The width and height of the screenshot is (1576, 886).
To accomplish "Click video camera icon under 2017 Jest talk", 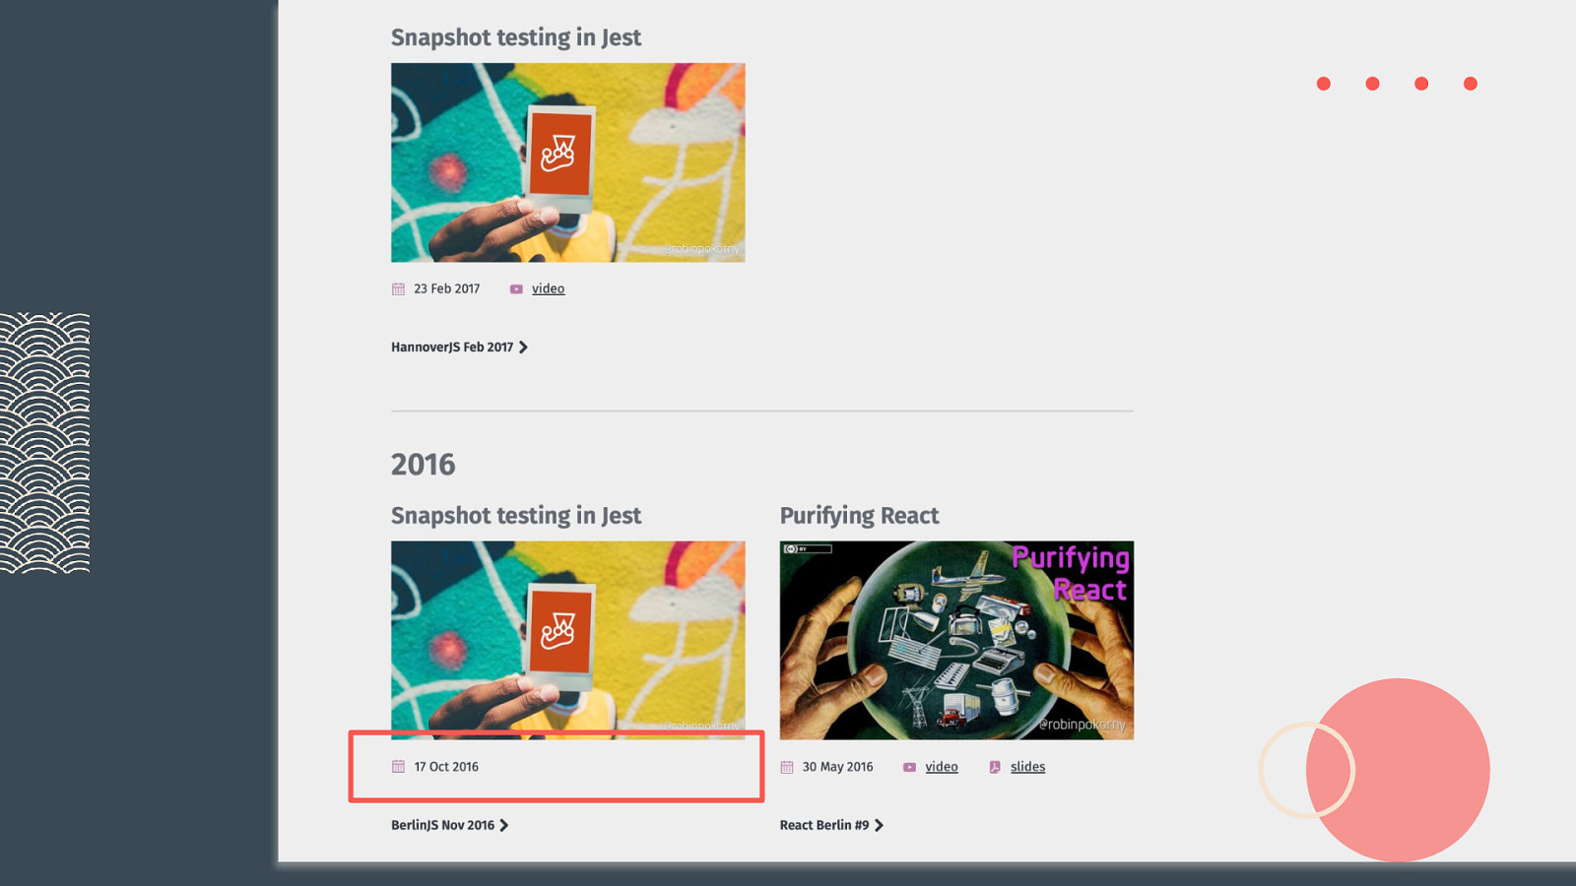I will 516,289.
